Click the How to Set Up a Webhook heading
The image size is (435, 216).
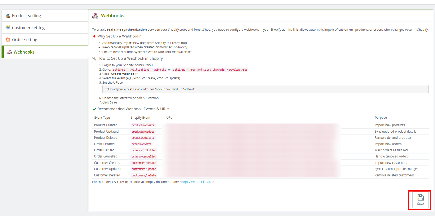coord(130,58)
